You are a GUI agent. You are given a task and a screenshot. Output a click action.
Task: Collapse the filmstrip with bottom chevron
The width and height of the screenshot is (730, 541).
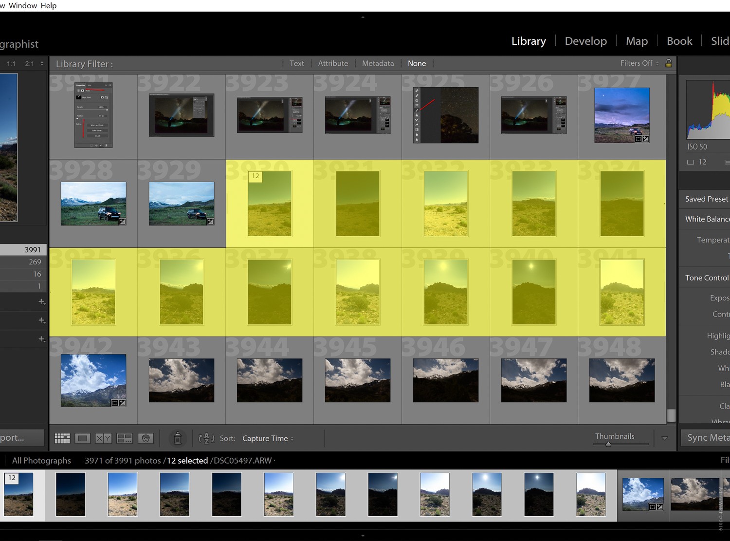(x=363, y=535)
